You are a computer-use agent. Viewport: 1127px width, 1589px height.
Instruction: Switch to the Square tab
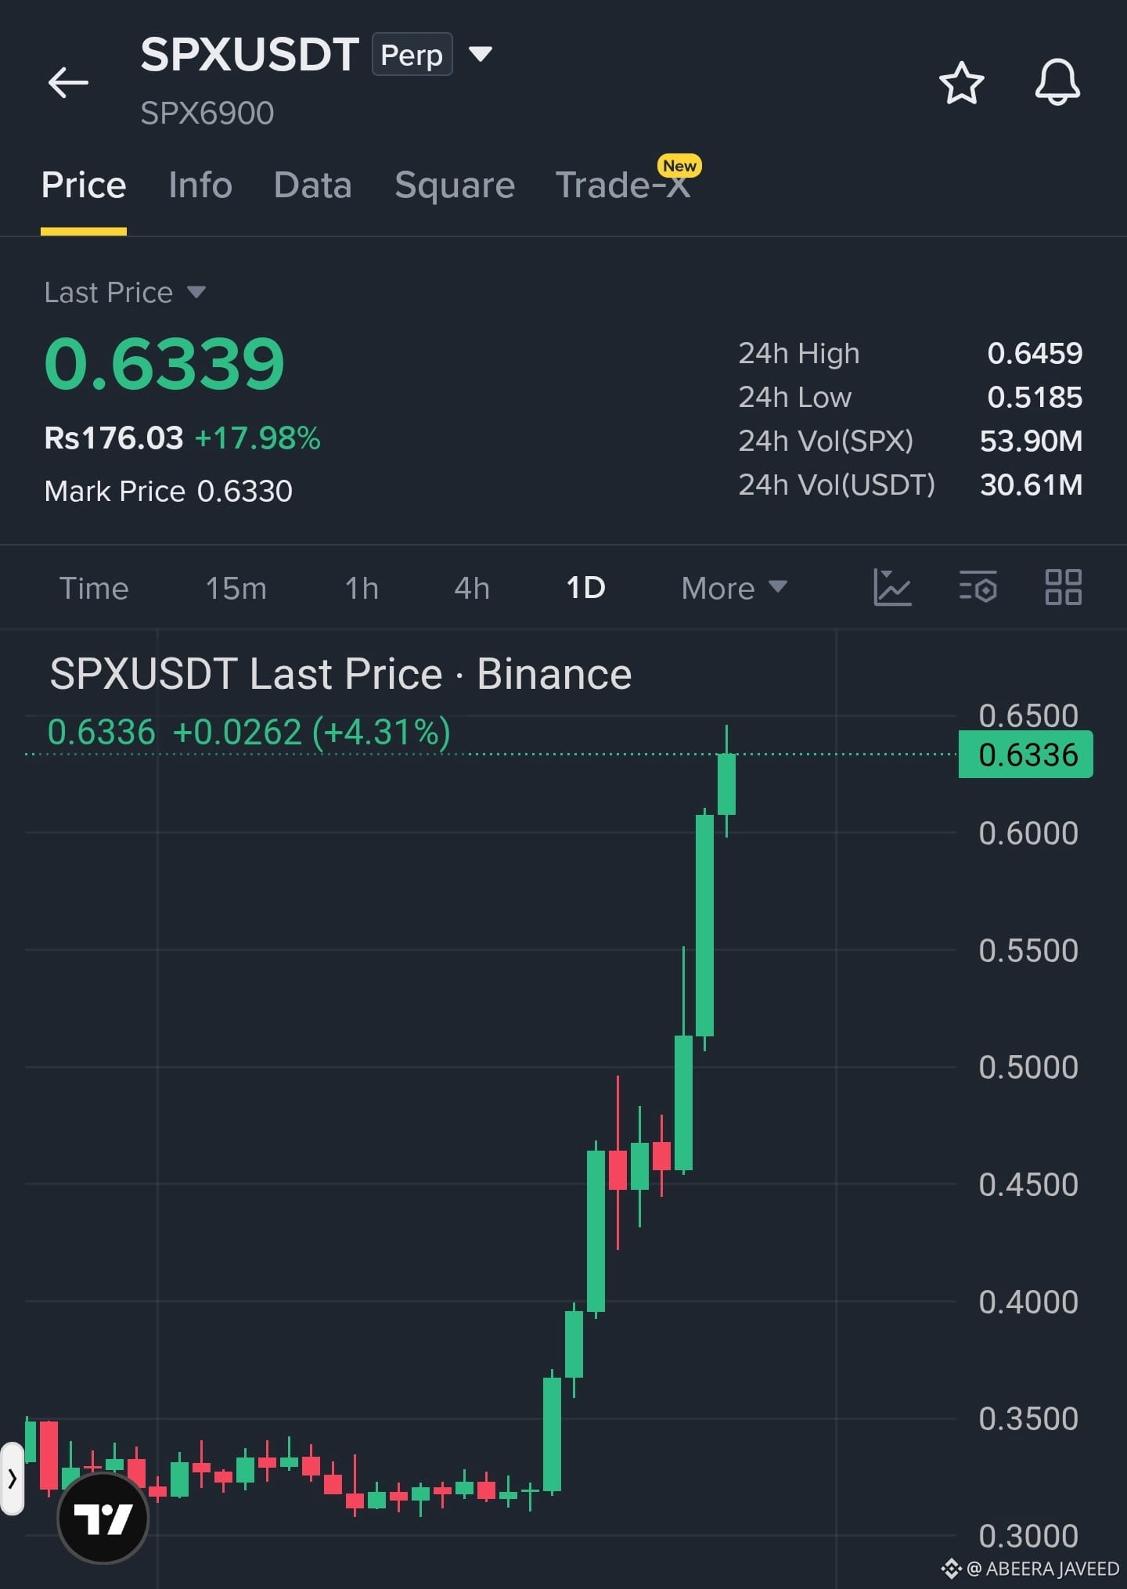coord(455,186)
